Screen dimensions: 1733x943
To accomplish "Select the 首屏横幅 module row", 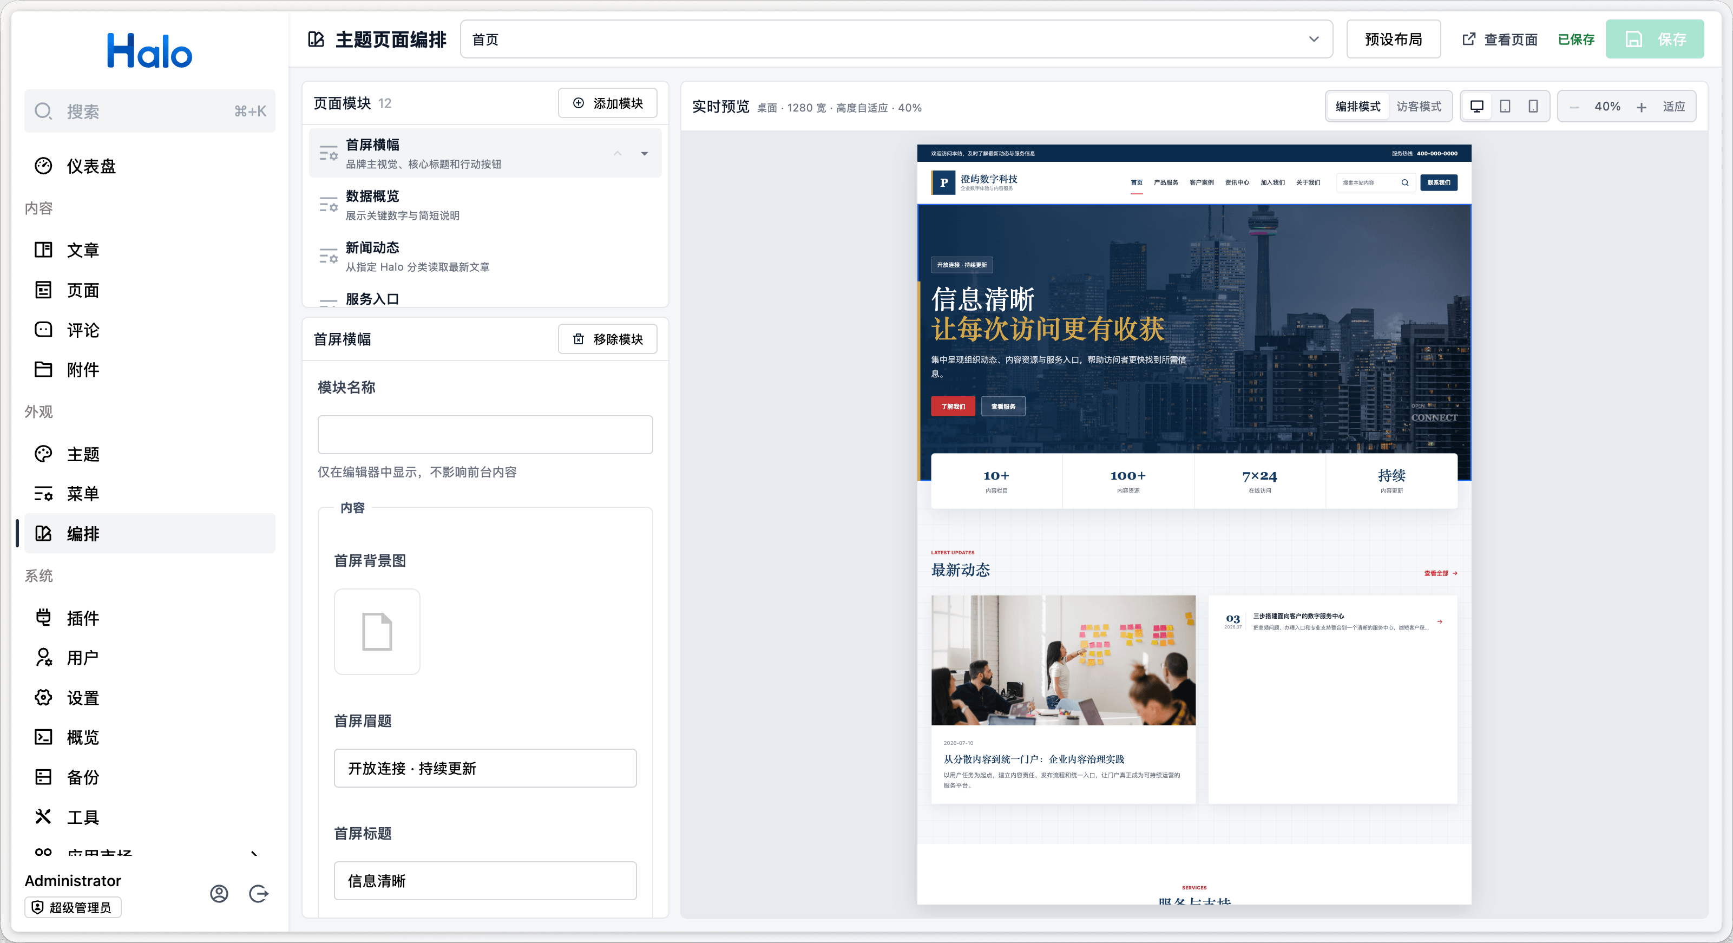I will pyautogui.click(x=485, y=153).
